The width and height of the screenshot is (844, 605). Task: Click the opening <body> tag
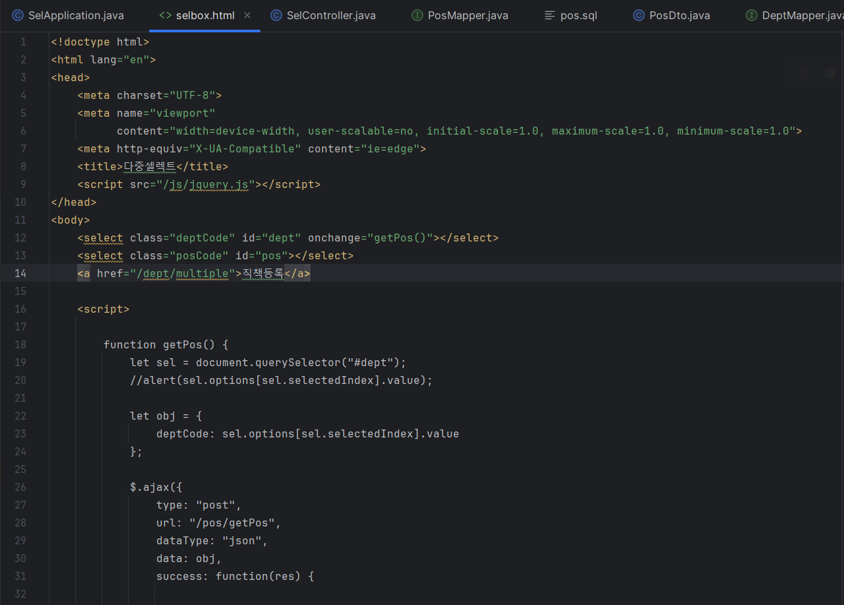click(71, 220)
